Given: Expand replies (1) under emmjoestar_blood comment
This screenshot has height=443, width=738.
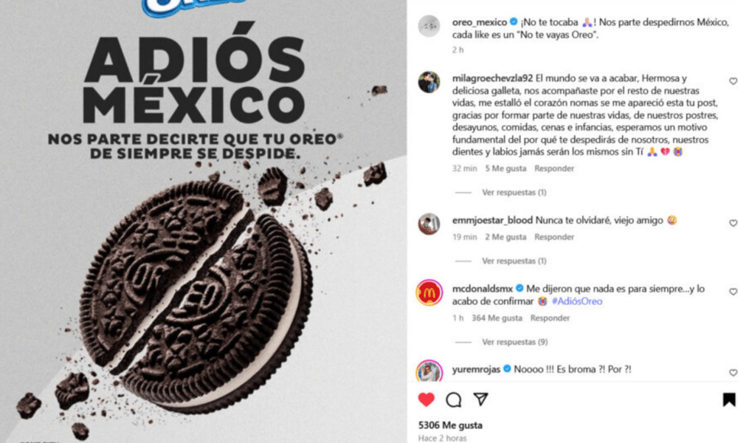Looking at the screenshot, I should 514,261.
